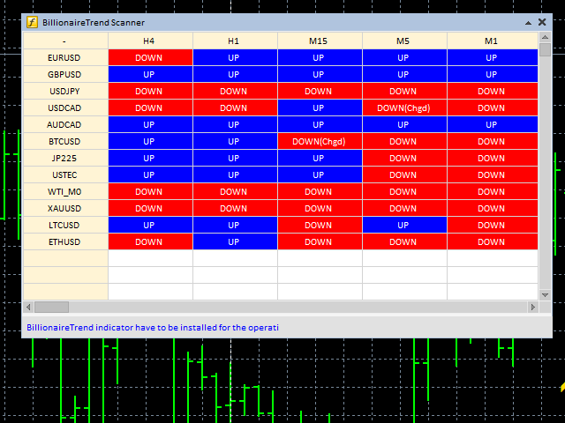The width and height of the screenshot is (565, 423).
Task: Open USDCAD M5 DOWN(Chgd) cell
Action: [x=404, y=108]
